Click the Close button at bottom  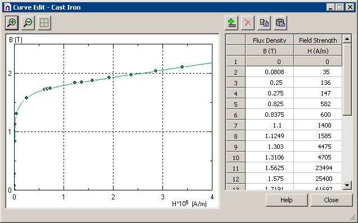(331, 200)
